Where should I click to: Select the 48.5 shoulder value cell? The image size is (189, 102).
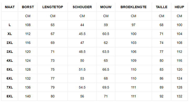point(82,52)
